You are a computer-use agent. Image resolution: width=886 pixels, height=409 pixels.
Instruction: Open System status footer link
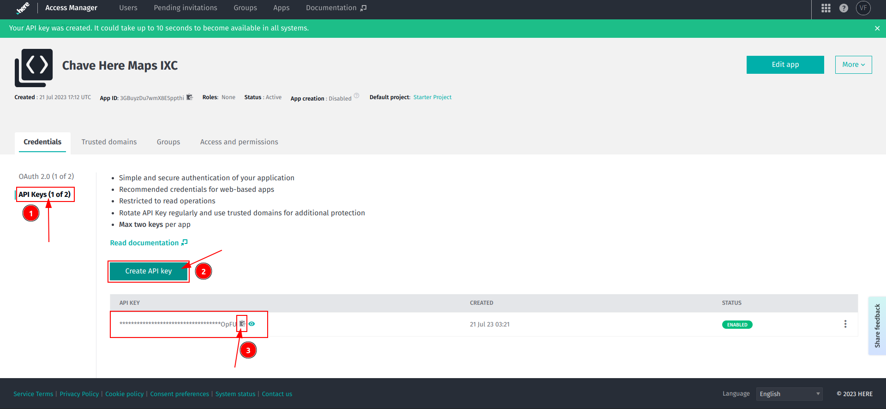coord(235,394)
